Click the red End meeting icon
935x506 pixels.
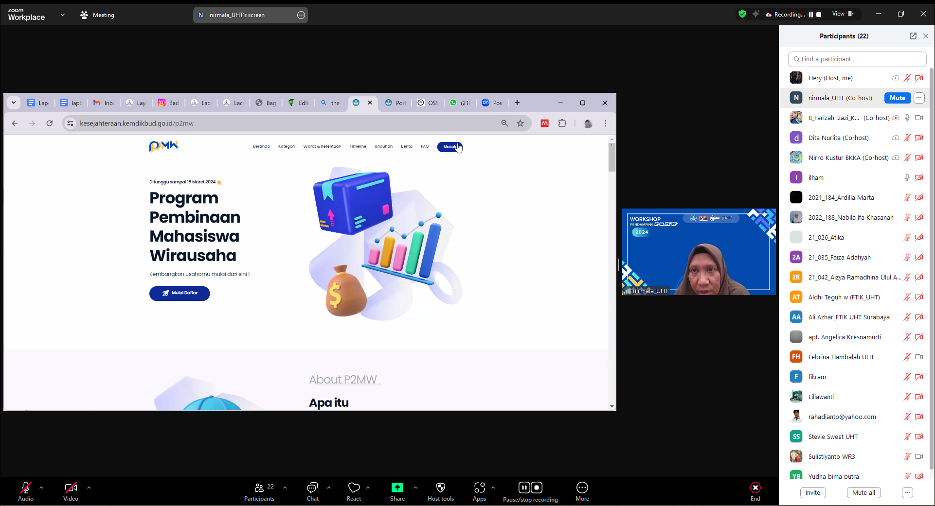(x=755, y=488)
